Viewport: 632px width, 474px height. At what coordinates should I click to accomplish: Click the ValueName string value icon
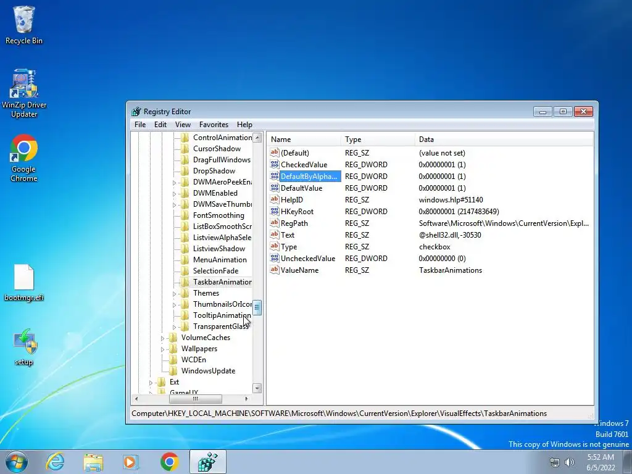(275, 270)
